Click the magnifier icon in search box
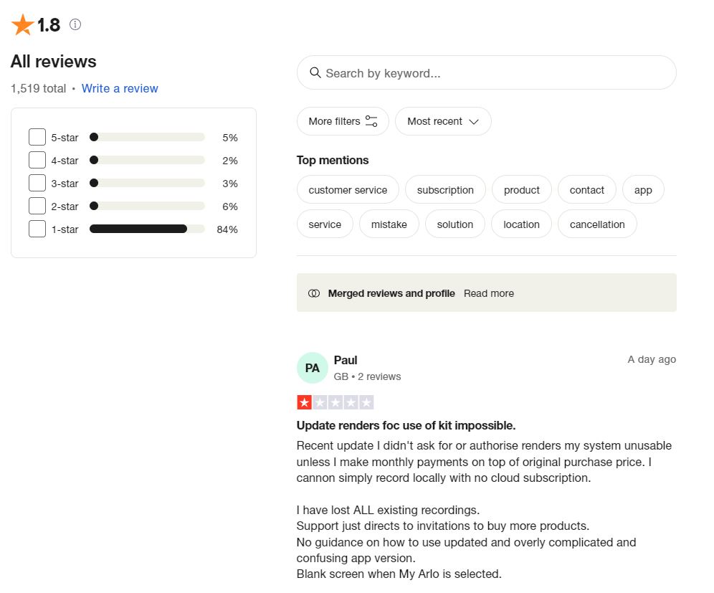 pos(315,72)
